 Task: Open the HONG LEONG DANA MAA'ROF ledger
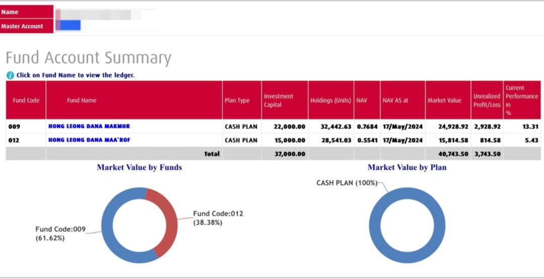coord(89,140)
